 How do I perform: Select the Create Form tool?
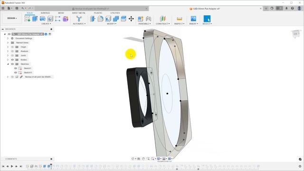pyautogui.click(x=43, y=19)
